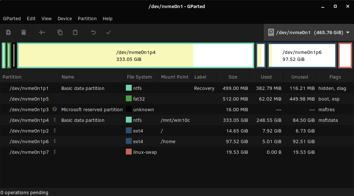The image size is (354, 196).
Task: Click the Apply all operations checkmark
Action: click(x=109, y=32)
